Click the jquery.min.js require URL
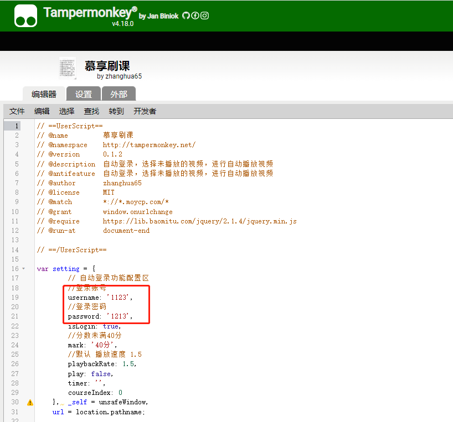Viewport: 453px width, 422px height. tap(199, 221)
